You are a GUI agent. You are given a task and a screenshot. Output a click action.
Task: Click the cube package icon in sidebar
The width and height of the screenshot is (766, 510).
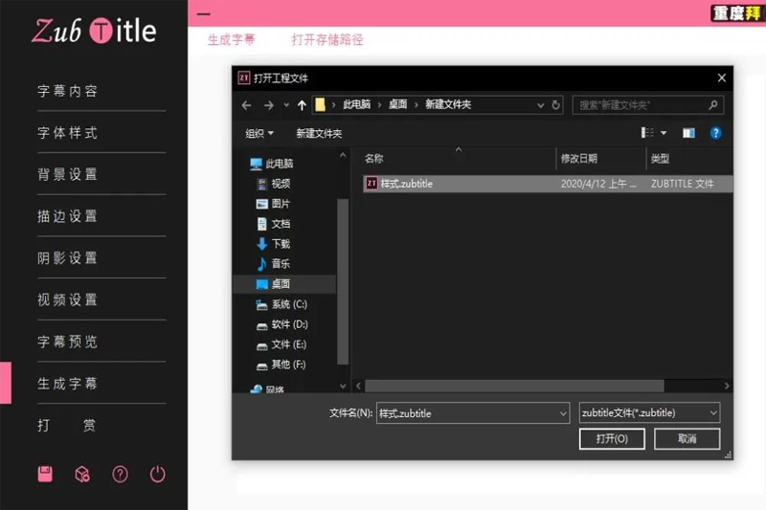pos(82,474)
